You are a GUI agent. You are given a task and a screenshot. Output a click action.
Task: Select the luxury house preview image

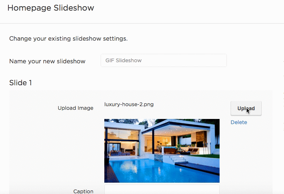coord(162,151)
